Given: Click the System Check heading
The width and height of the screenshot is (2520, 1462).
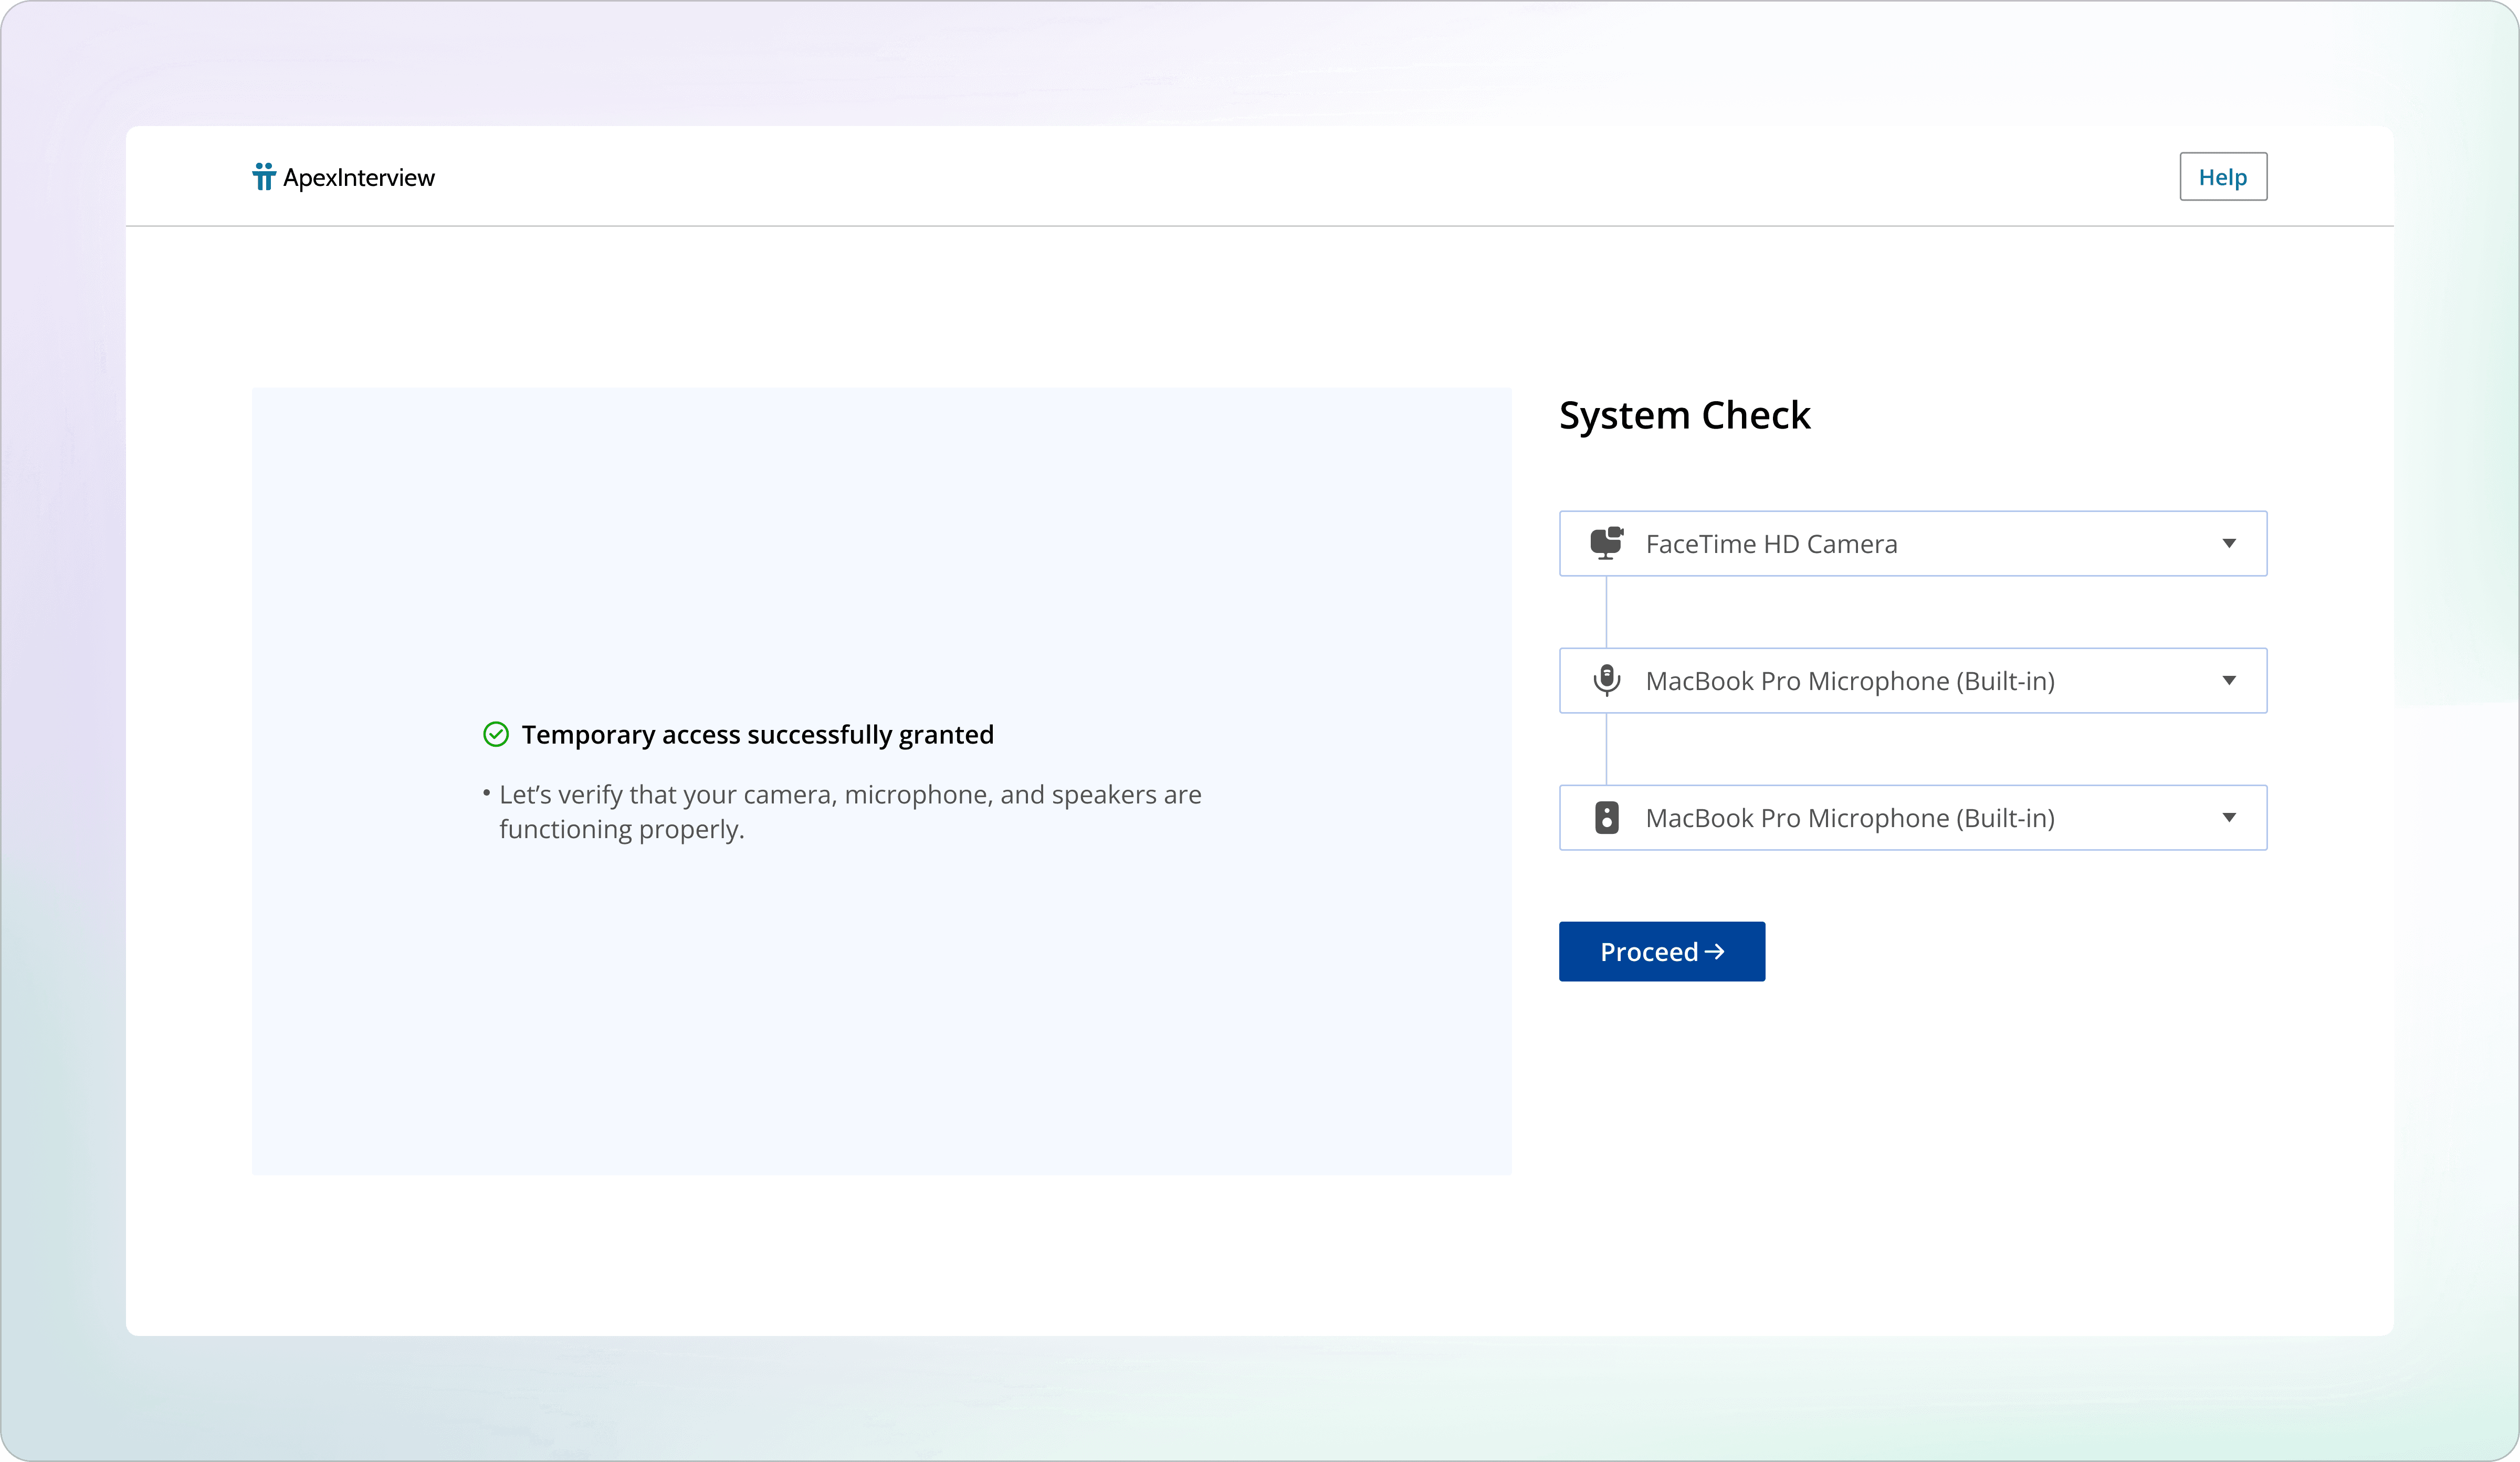Looking at the screenshot, I should pos(1684,415).
